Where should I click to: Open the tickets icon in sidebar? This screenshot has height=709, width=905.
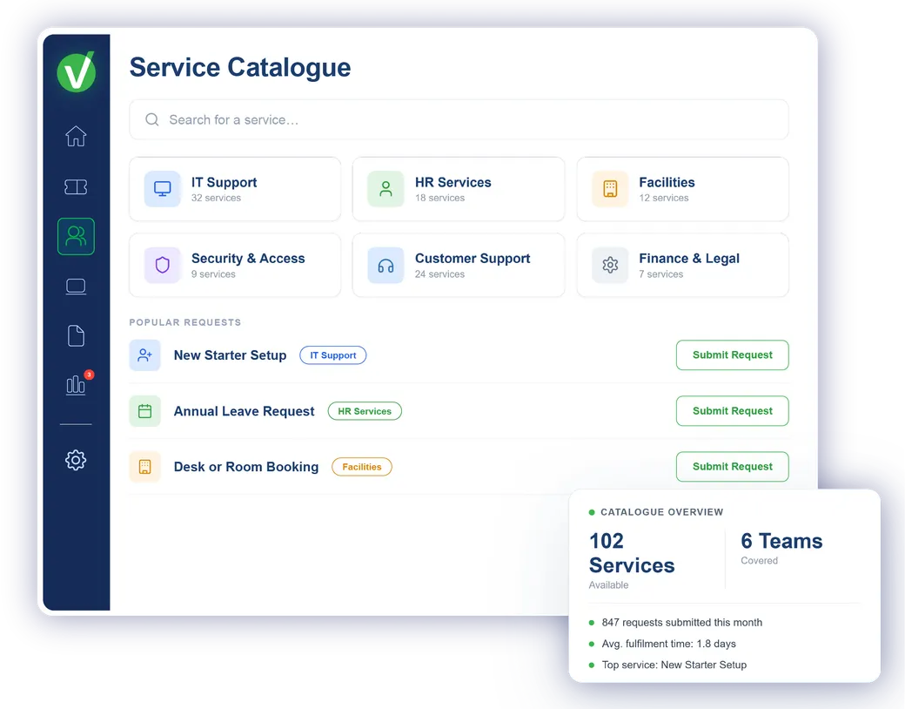pyautogui.click(x=76, y=186)
